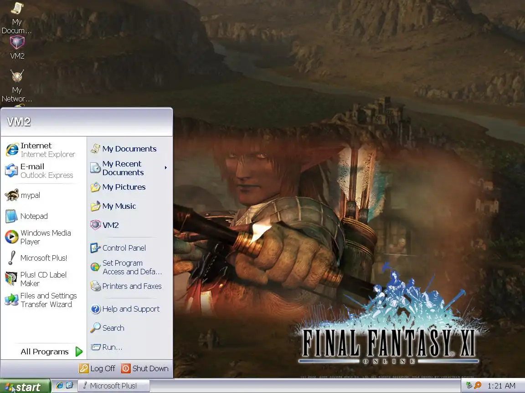
Task: Open the Run... dialog
Action: click(129, 347)
